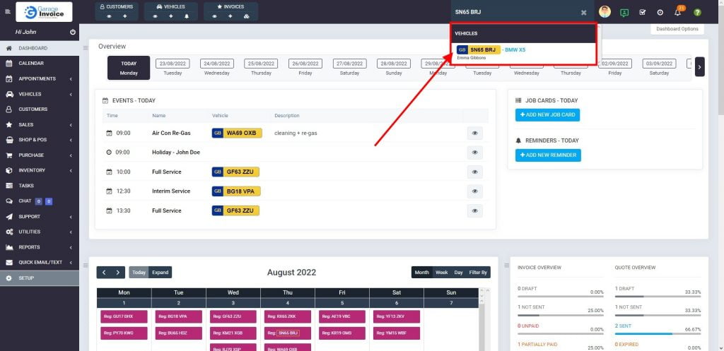This screenshot has width=724, height=351.
Task: Expand Shop & POS sidebar menu
Action: click(40, 140)
